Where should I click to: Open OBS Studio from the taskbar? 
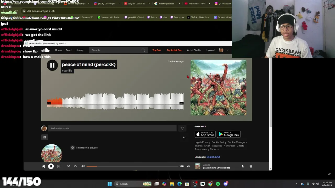(x=195, y=184)
